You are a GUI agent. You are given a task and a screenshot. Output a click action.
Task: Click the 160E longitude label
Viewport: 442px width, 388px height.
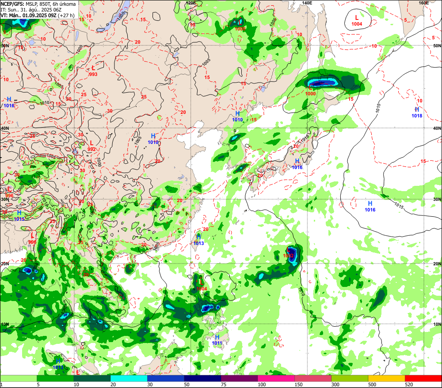tap(423, 3)
